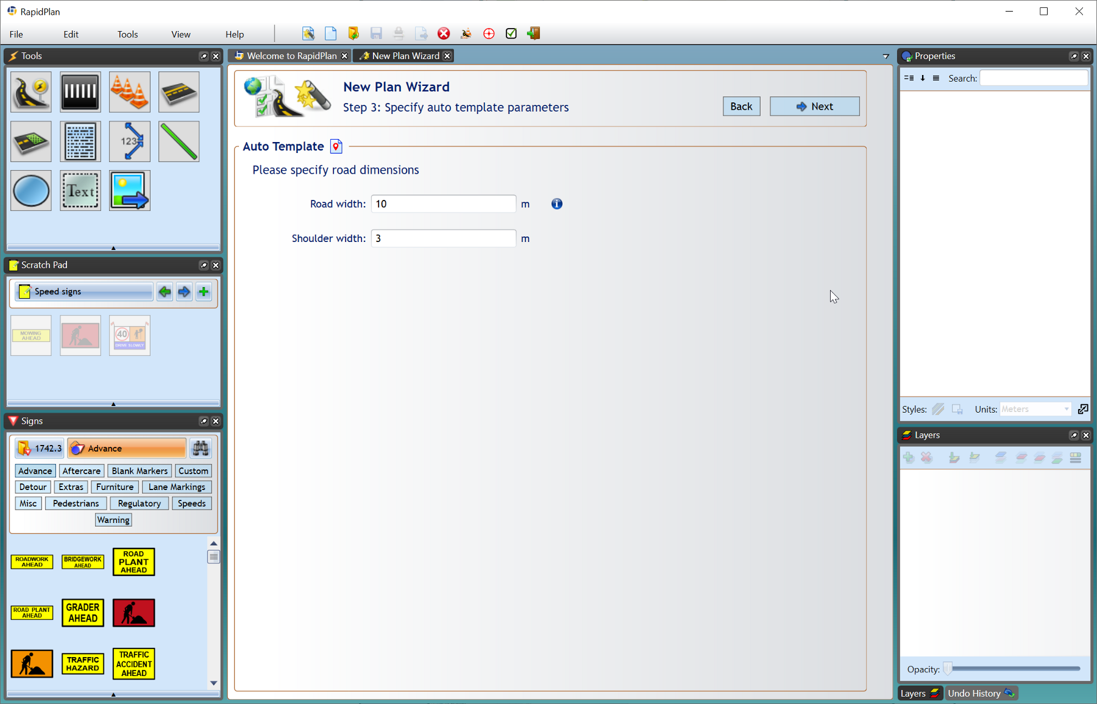The height and width of the screenshot is (704, 1097).
Task: Open the Units Meters dropdown
Action: pyautogui.click(x=1035, y=409)
